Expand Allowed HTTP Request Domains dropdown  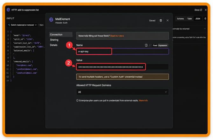(122, 92)
